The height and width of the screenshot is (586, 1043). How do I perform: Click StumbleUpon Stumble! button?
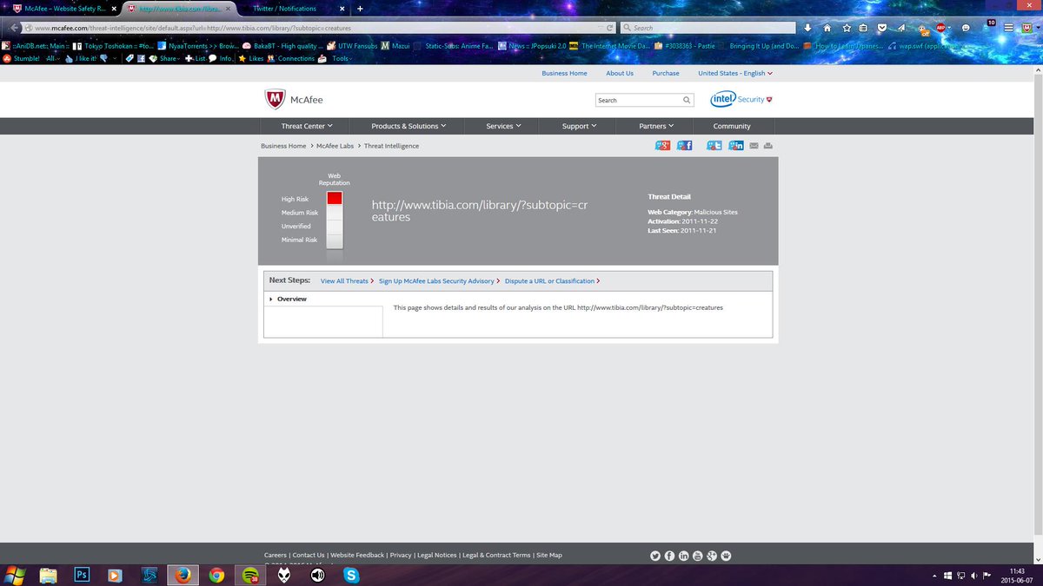(x=21, y=58)
